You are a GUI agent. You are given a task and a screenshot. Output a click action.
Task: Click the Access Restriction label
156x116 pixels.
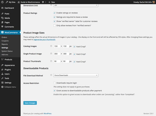(x=31, y=83)
